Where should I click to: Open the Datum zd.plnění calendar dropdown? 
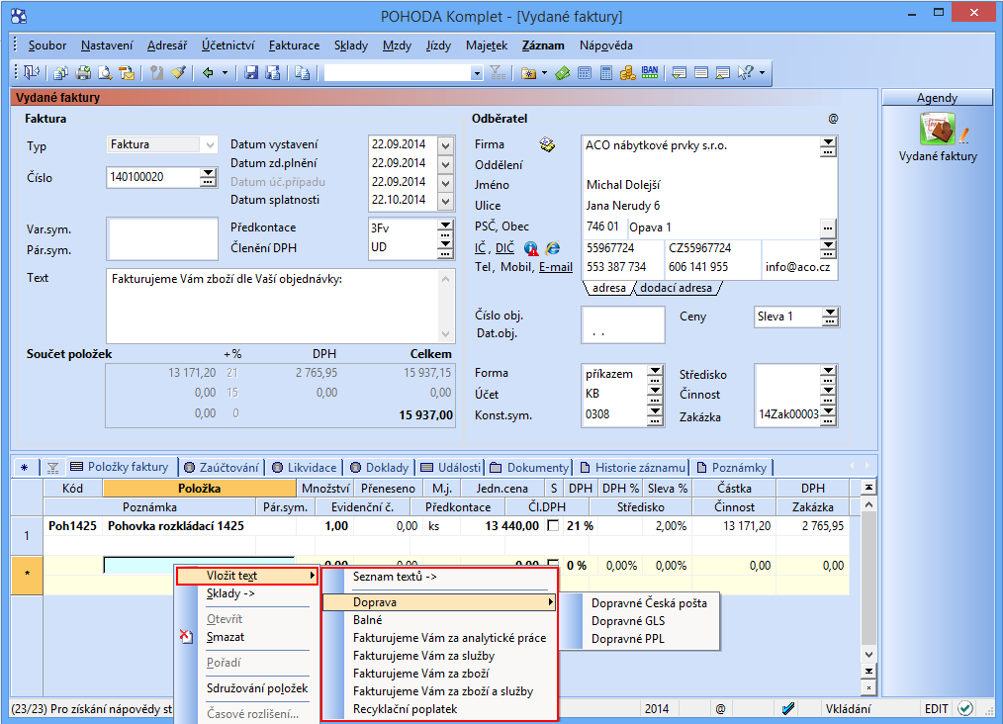tap(446, 164)
